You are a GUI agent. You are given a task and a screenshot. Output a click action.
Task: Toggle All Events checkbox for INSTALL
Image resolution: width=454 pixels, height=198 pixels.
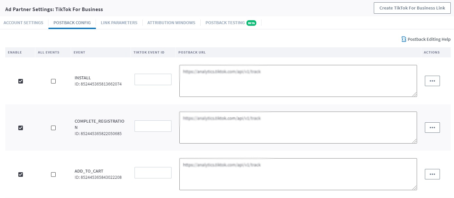coord(53,81)
